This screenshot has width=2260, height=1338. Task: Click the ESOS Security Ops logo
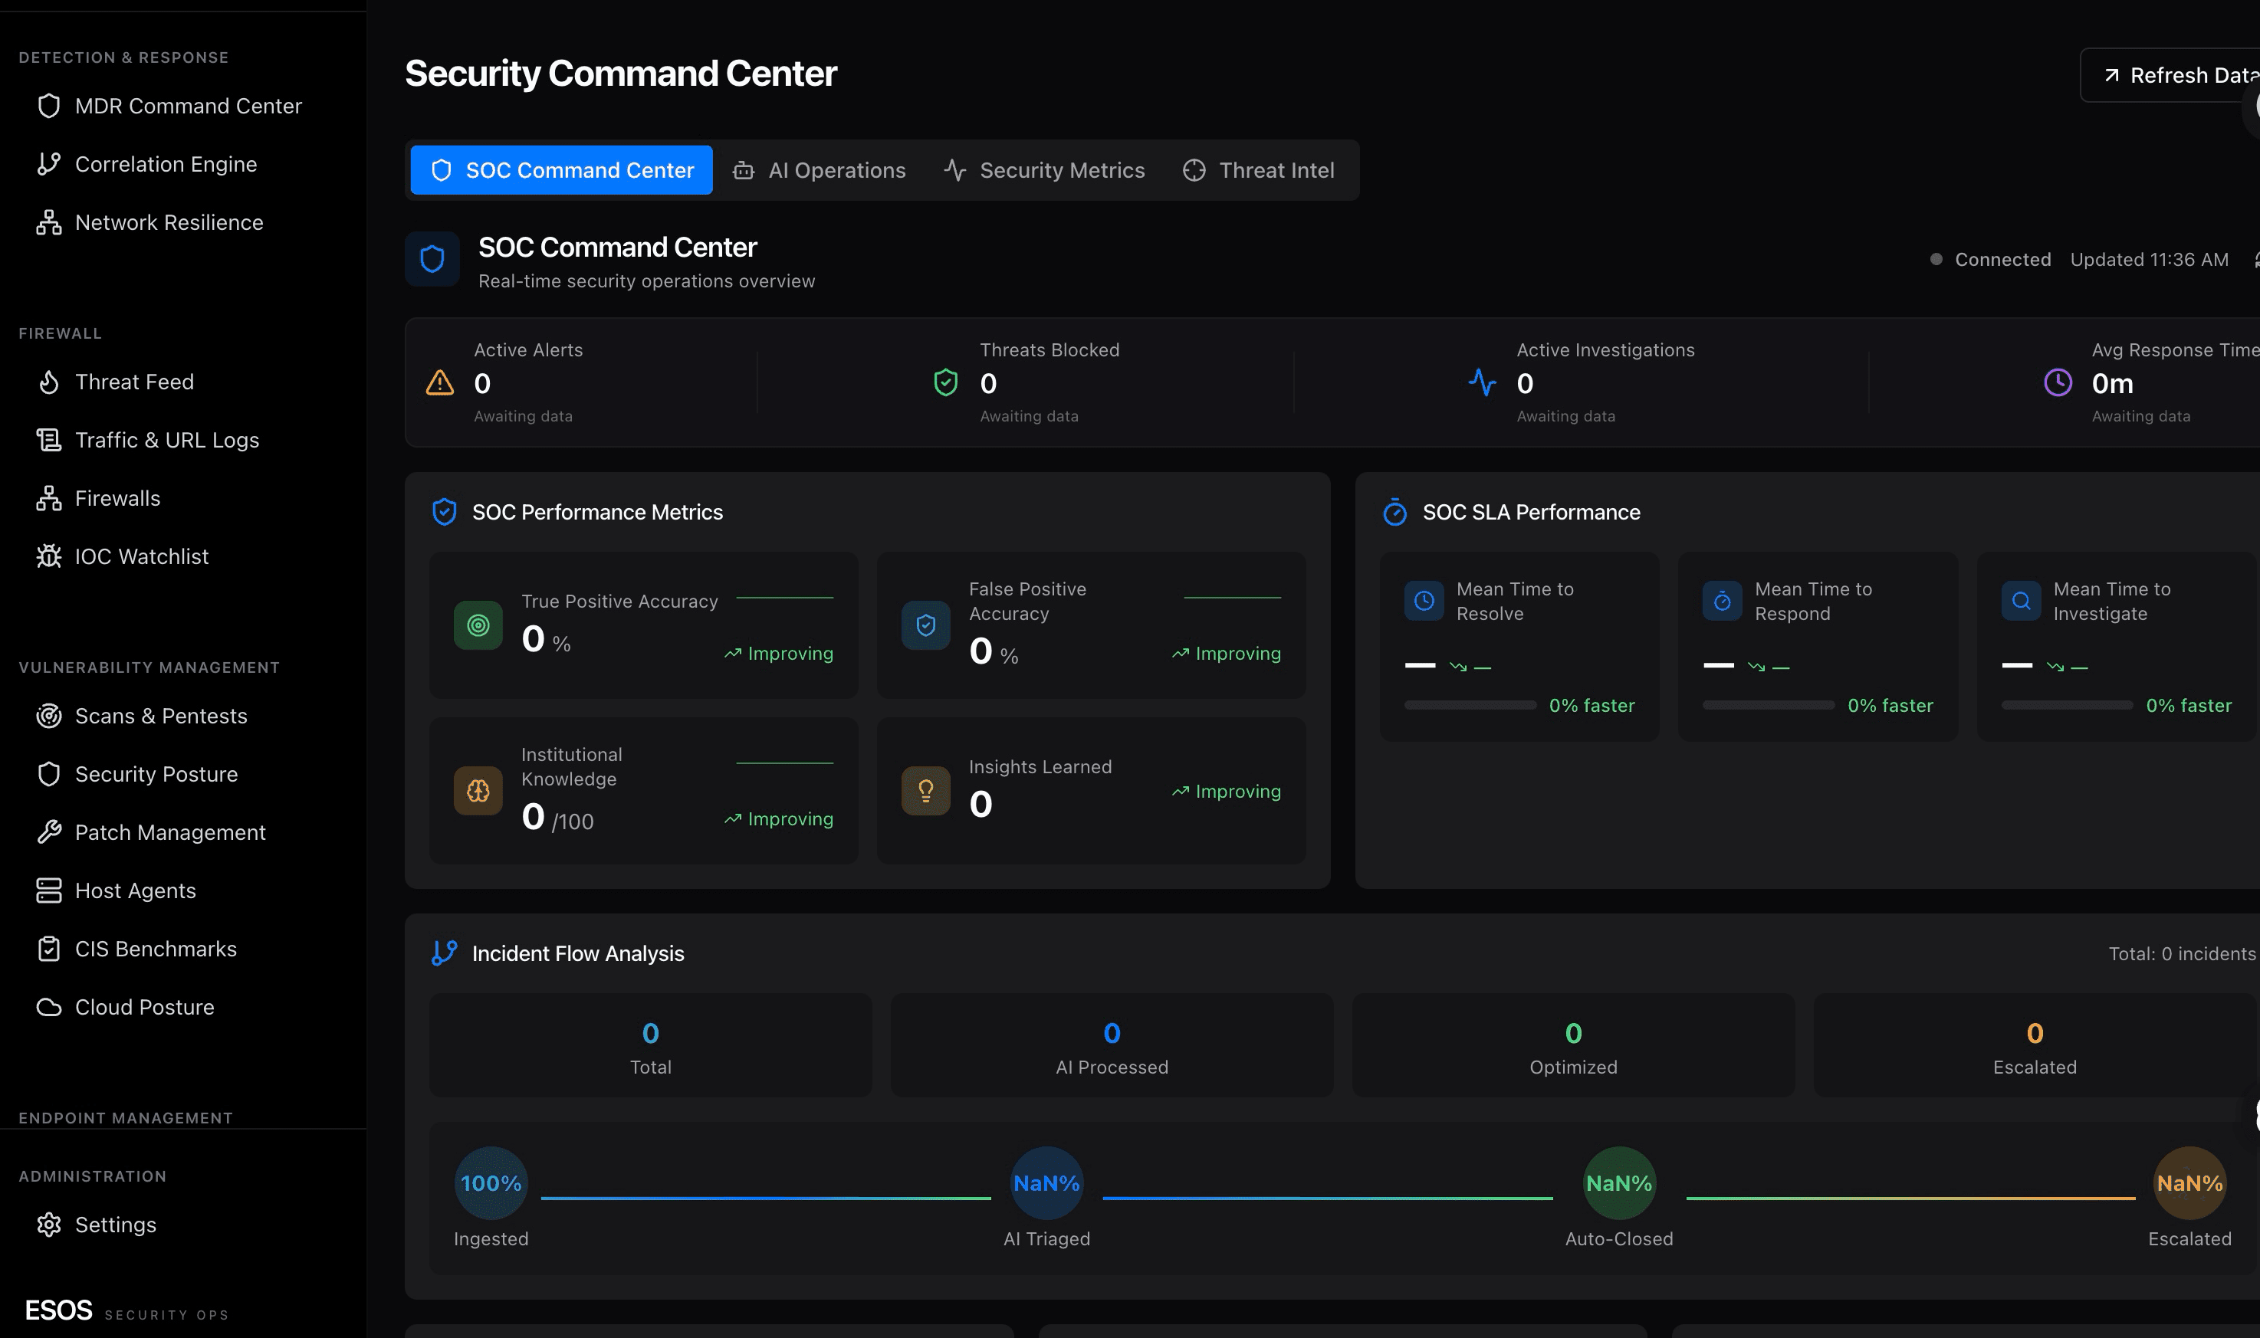tap(126, 1310)
